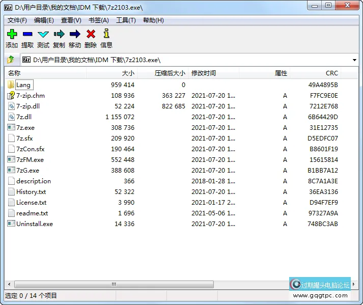Sort by 名称 name column header
The width and height of the screenshot is (363, 305).
46,73
